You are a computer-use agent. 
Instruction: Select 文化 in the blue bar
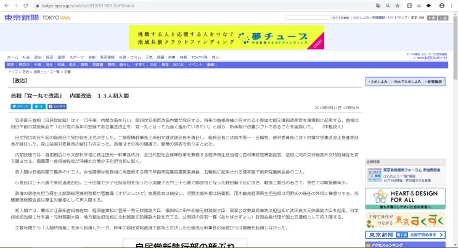tap(153, 65)
